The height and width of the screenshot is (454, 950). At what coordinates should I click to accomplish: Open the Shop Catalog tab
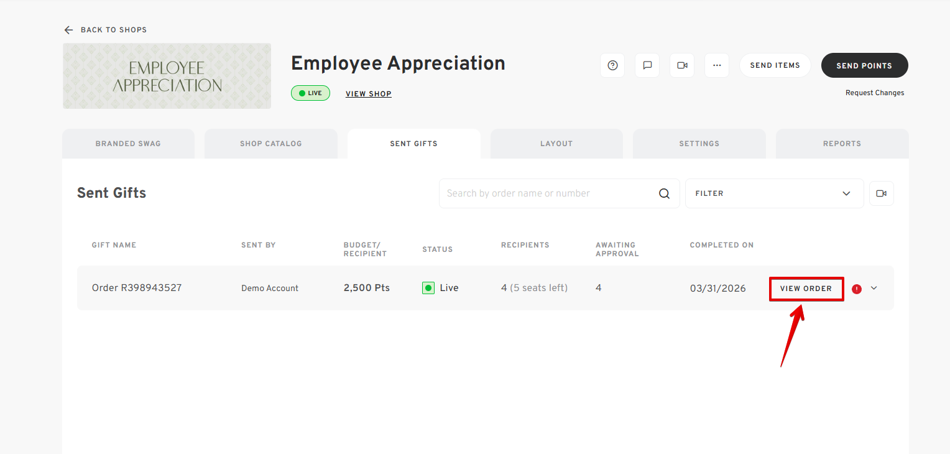click(271, 144)
